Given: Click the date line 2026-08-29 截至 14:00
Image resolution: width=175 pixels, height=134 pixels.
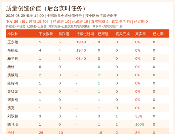Looking at the screenshot, I should (x=25, y=16).
